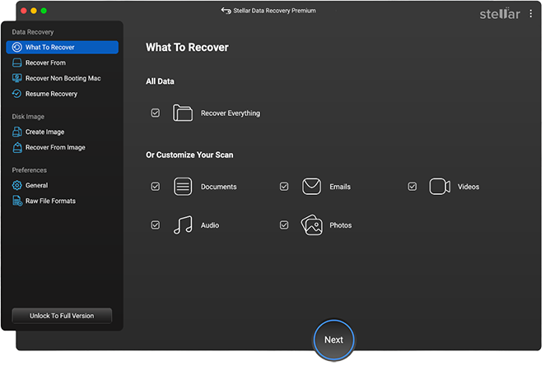Viewport: 550px width, 370px height.
Task: Uncheck the Emails checkbox
Action: [284, 187]
